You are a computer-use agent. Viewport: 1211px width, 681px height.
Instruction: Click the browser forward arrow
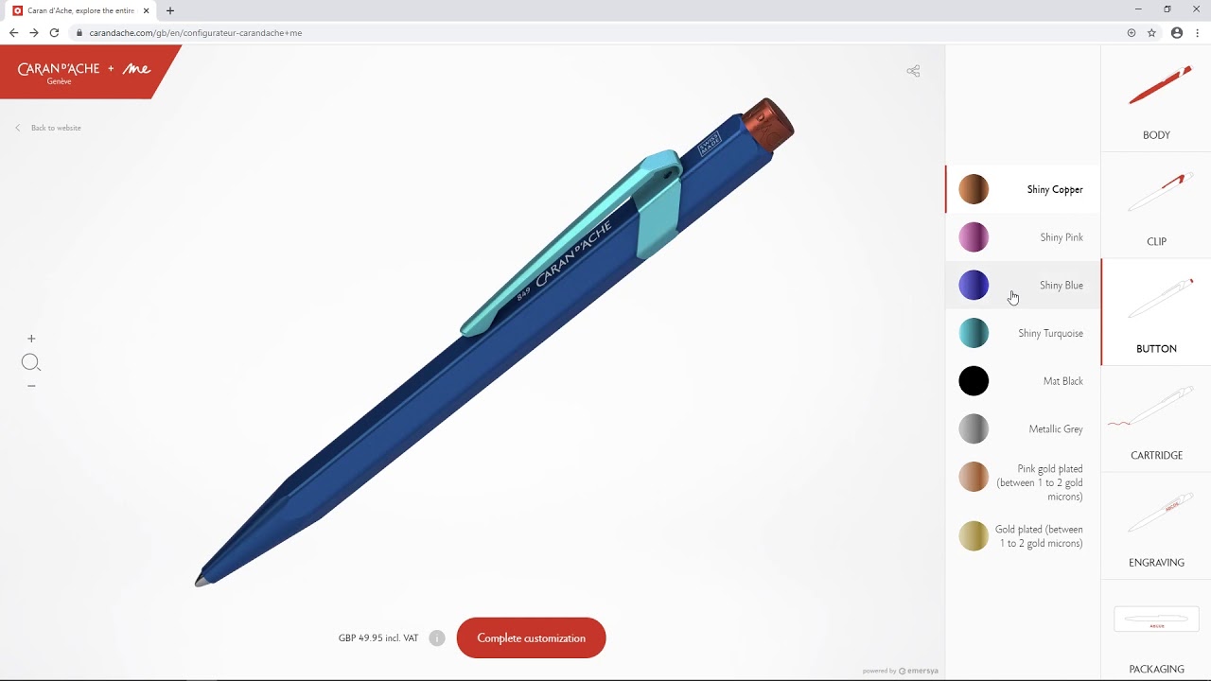(34, 32)
